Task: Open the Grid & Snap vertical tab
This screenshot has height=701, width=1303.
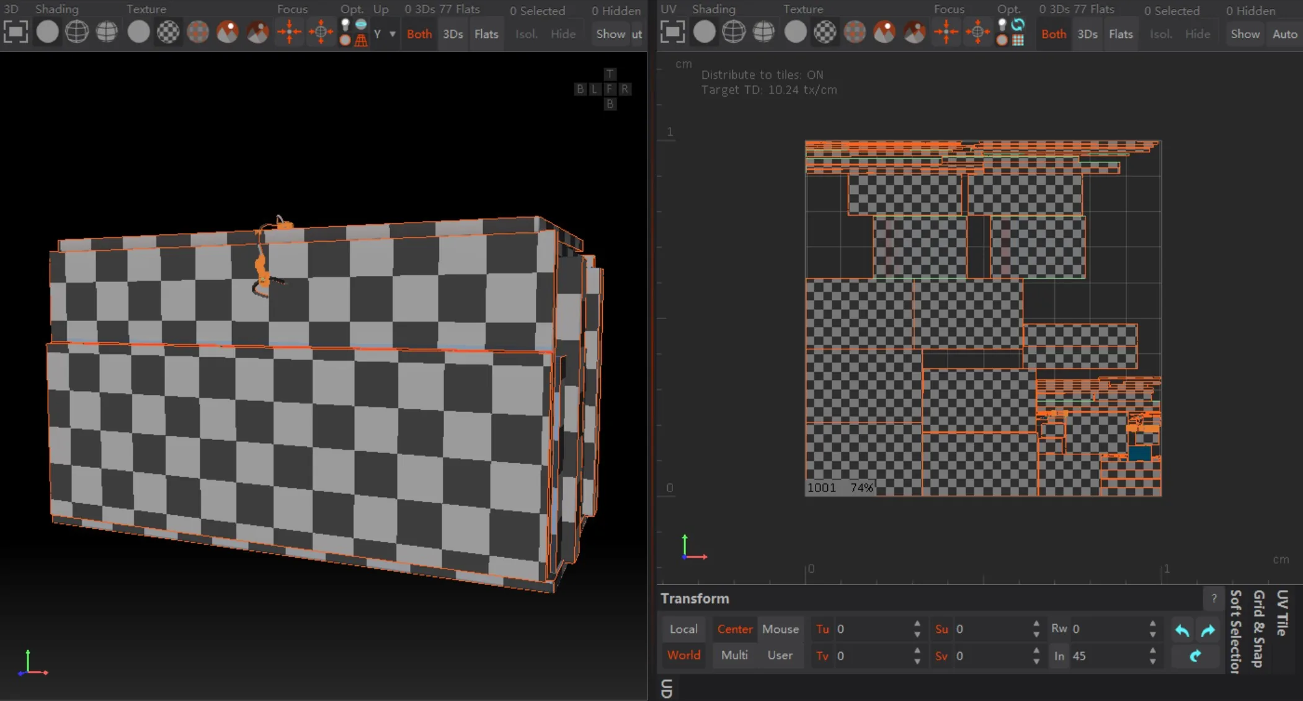Action: 1258,628
